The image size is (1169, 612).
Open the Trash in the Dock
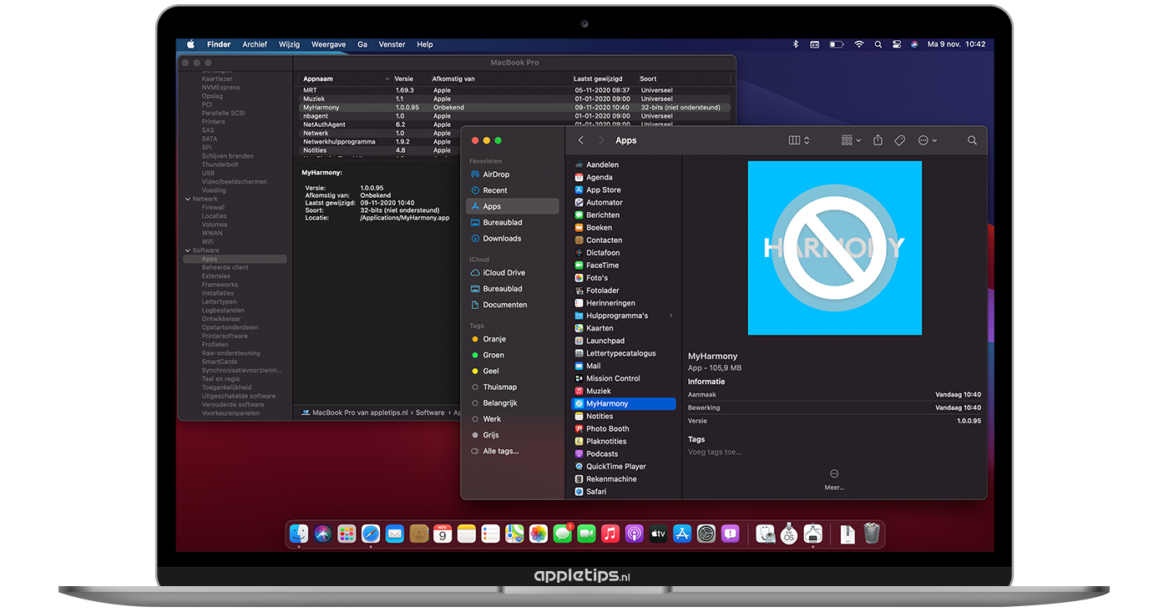coord(872,534)
